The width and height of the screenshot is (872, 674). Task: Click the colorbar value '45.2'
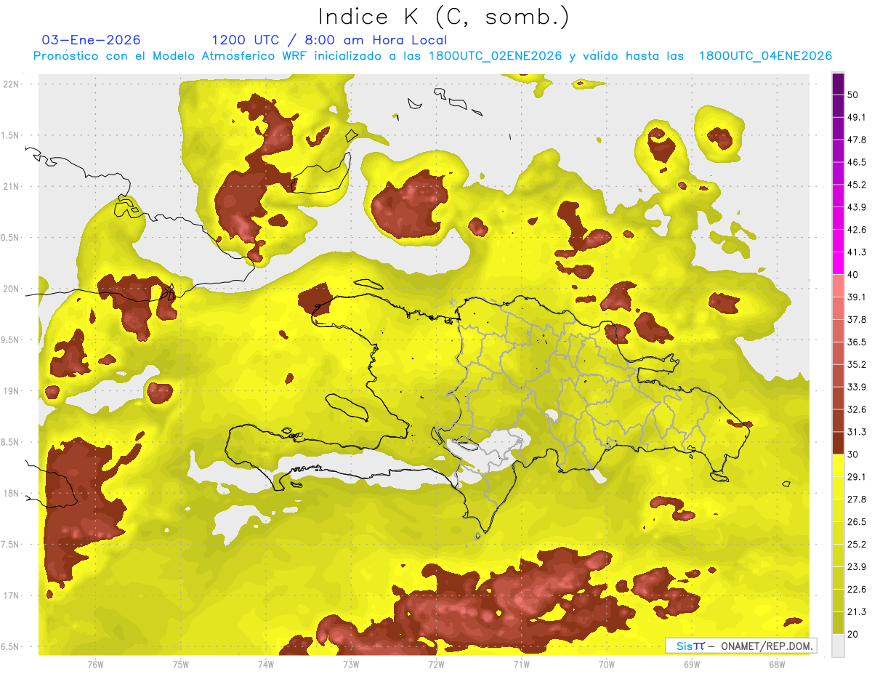pyautogui.click(x=857, y=185)
